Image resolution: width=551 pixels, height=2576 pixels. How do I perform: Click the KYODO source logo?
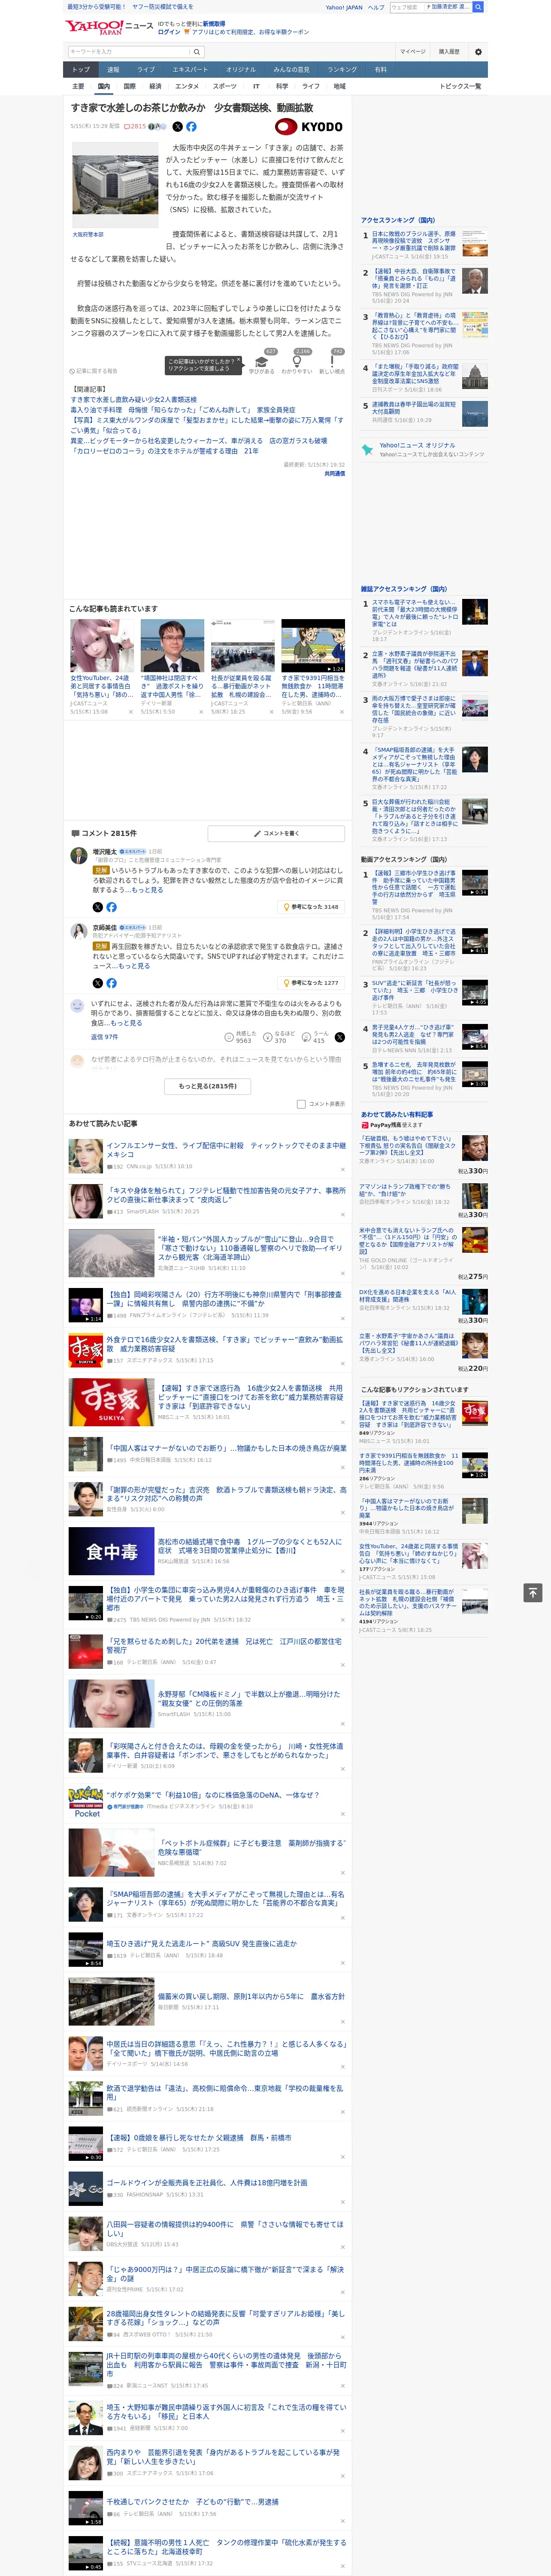point(310,127)
